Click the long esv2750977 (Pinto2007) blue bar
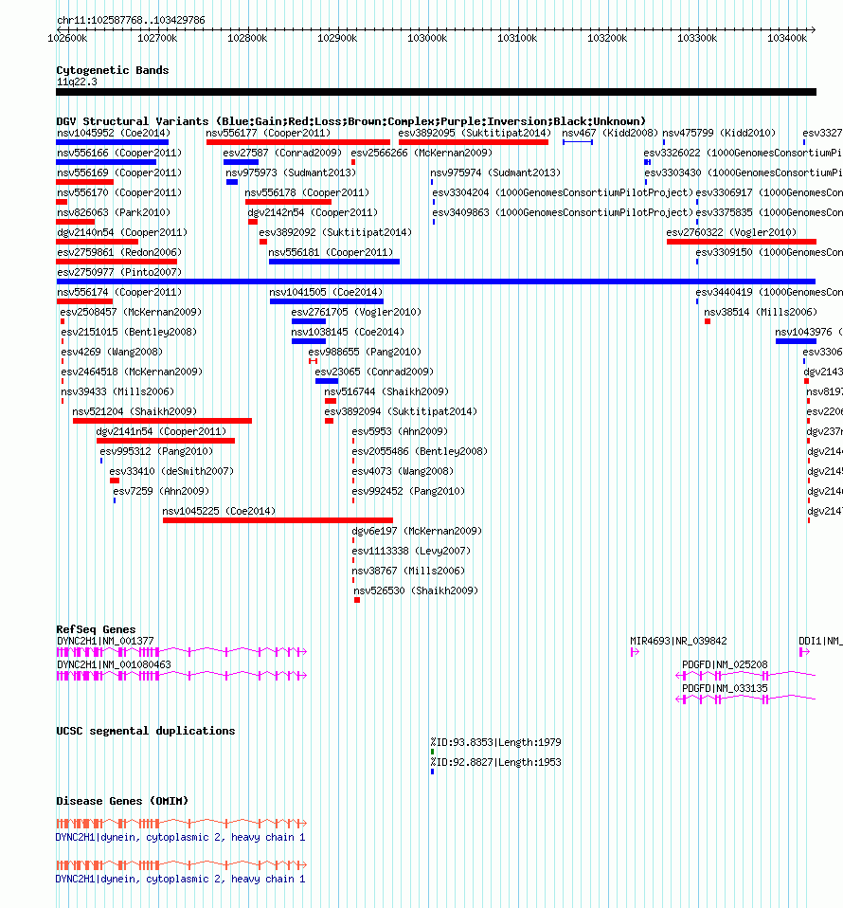843x908 pixels. 436,281
